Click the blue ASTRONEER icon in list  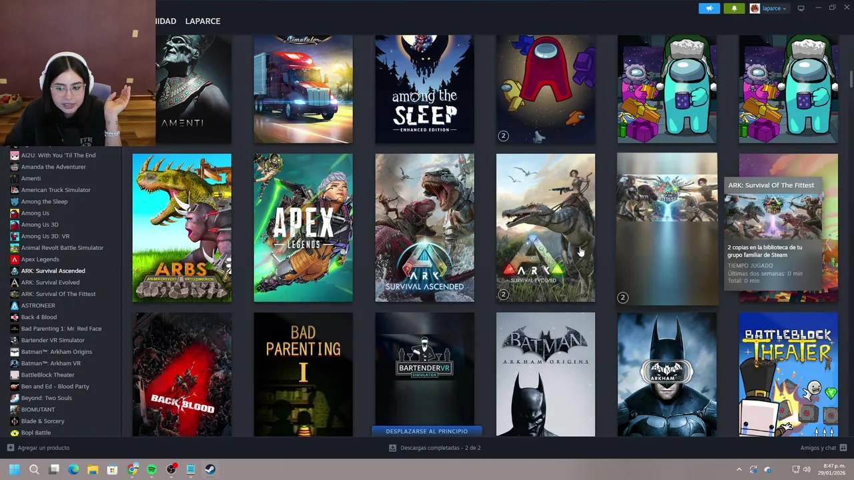click(15, 305)
